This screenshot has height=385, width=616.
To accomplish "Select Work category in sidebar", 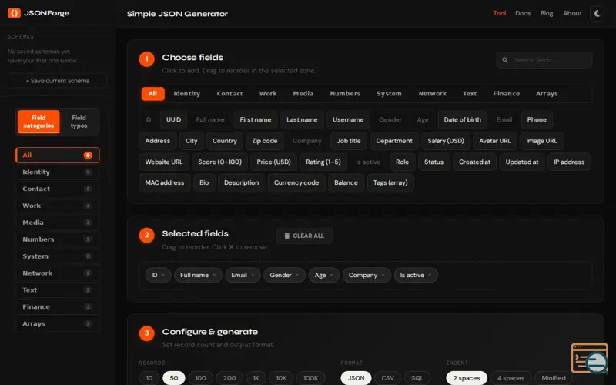I will click(57, 206).
